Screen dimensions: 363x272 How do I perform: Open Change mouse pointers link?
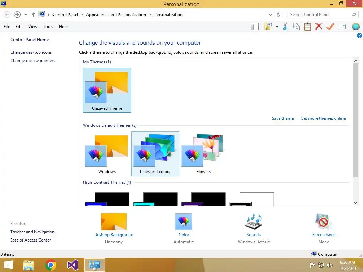pyautogui.click(x=33, y=61)
